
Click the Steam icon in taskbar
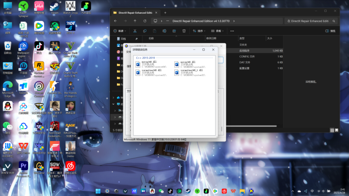188,191
